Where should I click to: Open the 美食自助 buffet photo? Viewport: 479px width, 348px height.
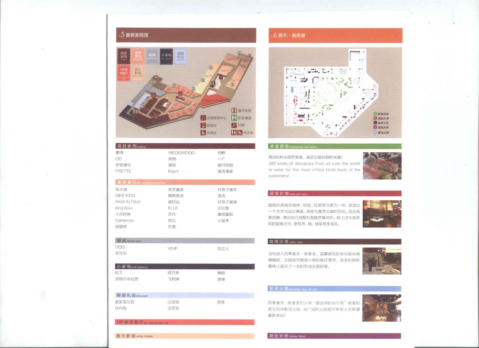[382, 166]
